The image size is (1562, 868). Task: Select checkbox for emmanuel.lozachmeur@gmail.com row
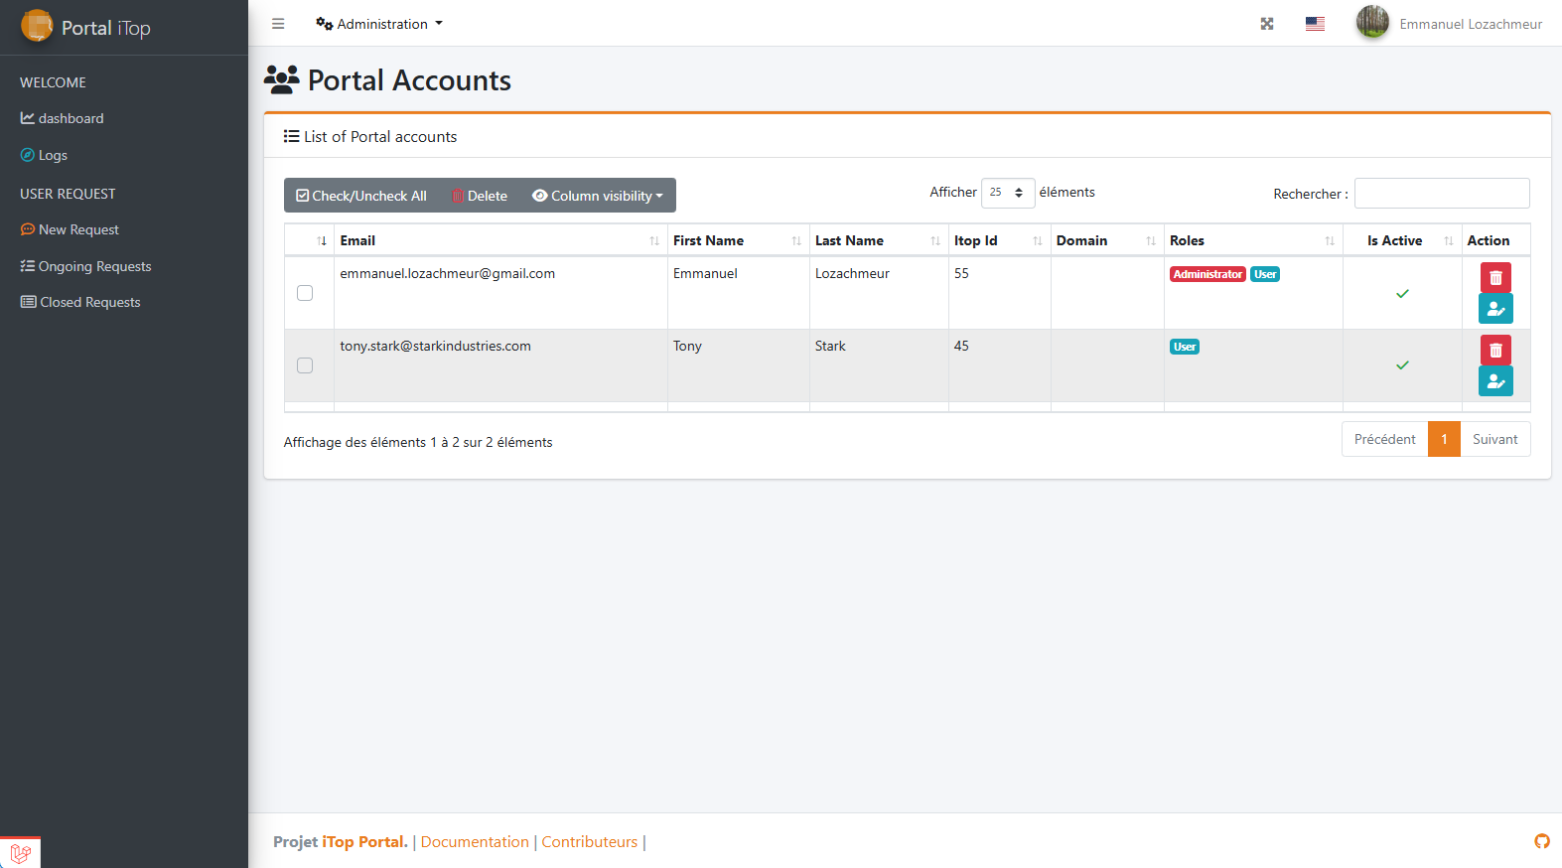[305, 293]
